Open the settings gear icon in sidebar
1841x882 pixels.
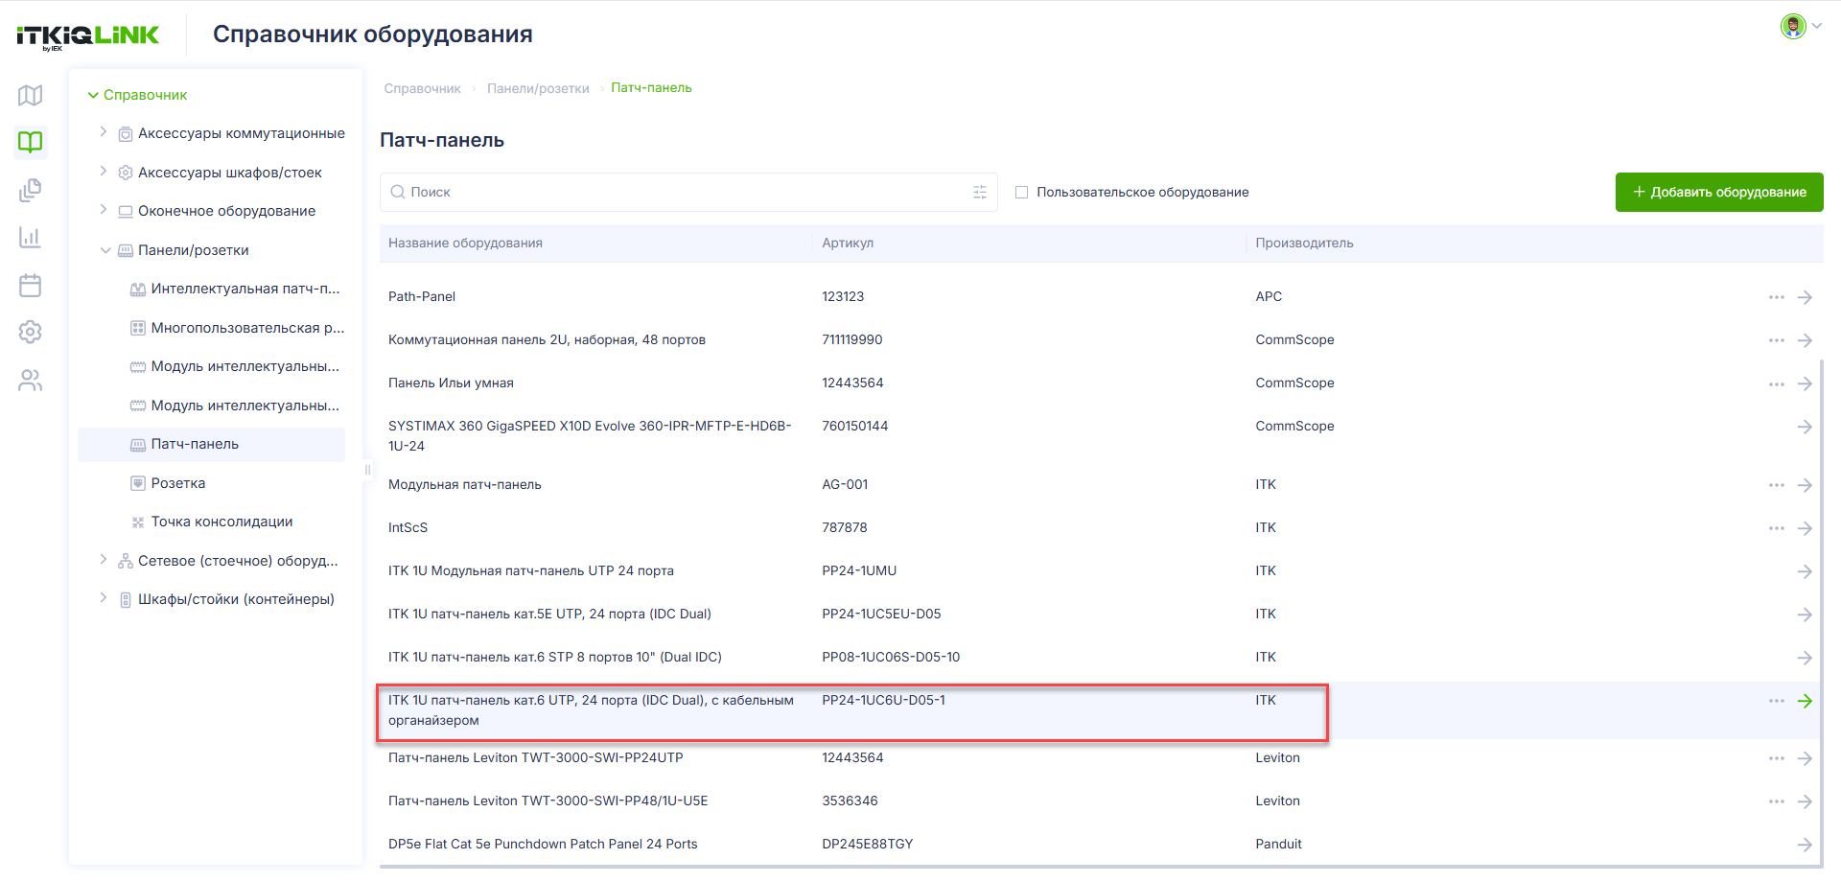tap(31, 332)
